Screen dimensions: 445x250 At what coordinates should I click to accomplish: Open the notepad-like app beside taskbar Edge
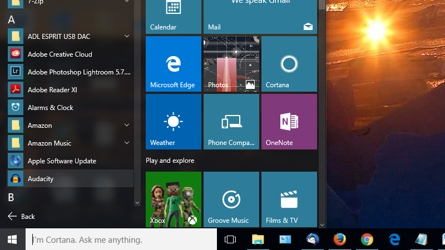coord(422,239)
